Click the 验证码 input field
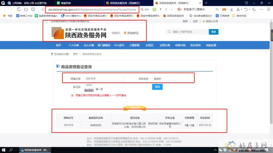The image size is (273, 153). 104,85
